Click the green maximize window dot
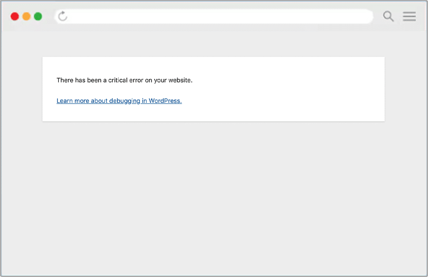Image resolution: width=428 pixels, height=277 pixels. pyautogui.click(x=38, y=16)
